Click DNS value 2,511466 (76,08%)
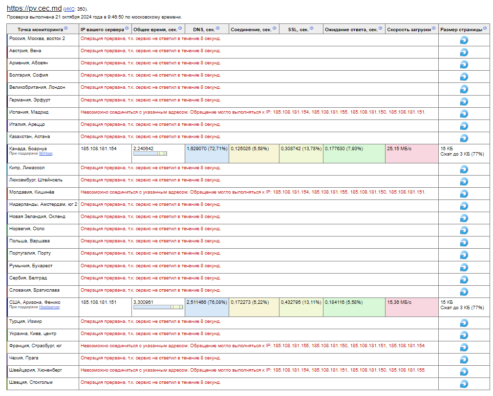Viewport: 493px width, 396px height. pos(207,302)
